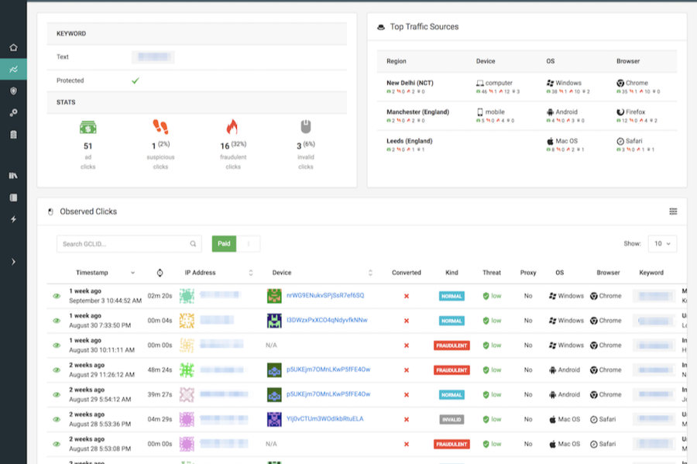Viewport: 697px width, 464px height.
Task: Sort by the IP Address column header
Action: point(201,273)
